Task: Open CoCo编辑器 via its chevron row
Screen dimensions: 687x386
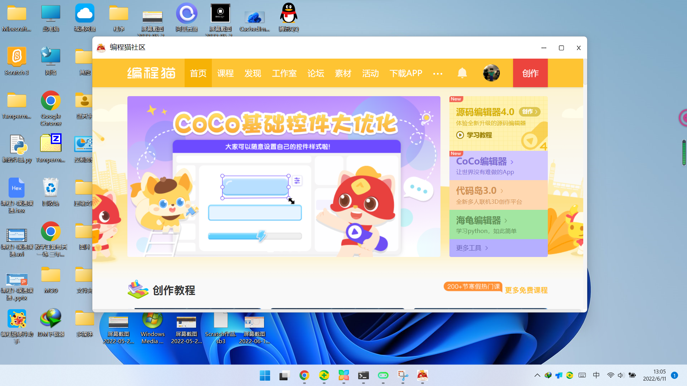Action: pyautogui.click(x=498, y=165)
